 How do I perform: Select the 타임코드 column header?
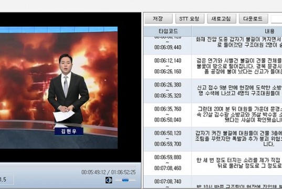pos(168,31)
